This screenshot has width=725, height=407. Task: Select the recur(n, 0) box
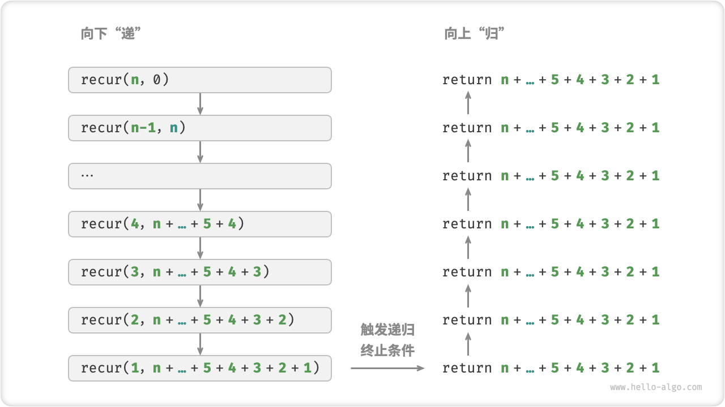(199, 80)
